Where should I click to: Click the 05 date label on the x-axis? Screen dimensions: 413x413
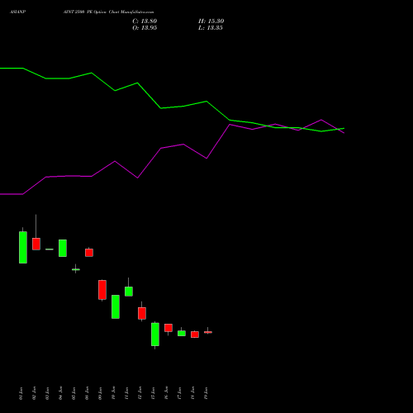[74, 393]
